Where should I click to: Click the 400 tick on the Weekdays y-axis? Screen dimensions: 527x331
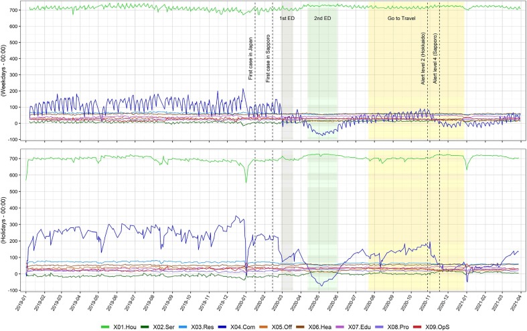13,59
